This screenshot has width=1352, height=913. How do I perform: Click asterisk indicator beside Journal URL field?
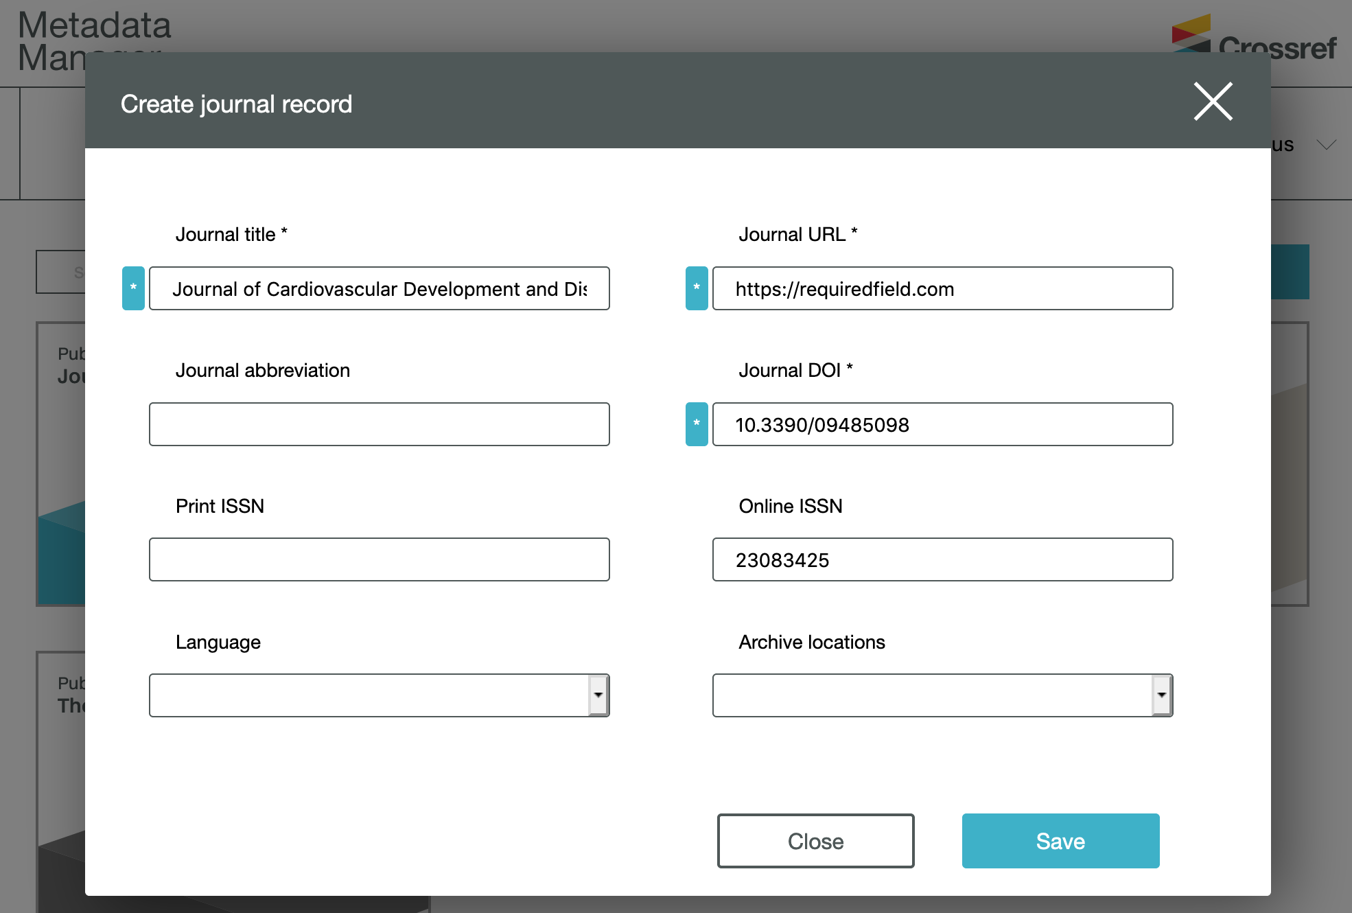pyautogui.click(x=696, y=288)
